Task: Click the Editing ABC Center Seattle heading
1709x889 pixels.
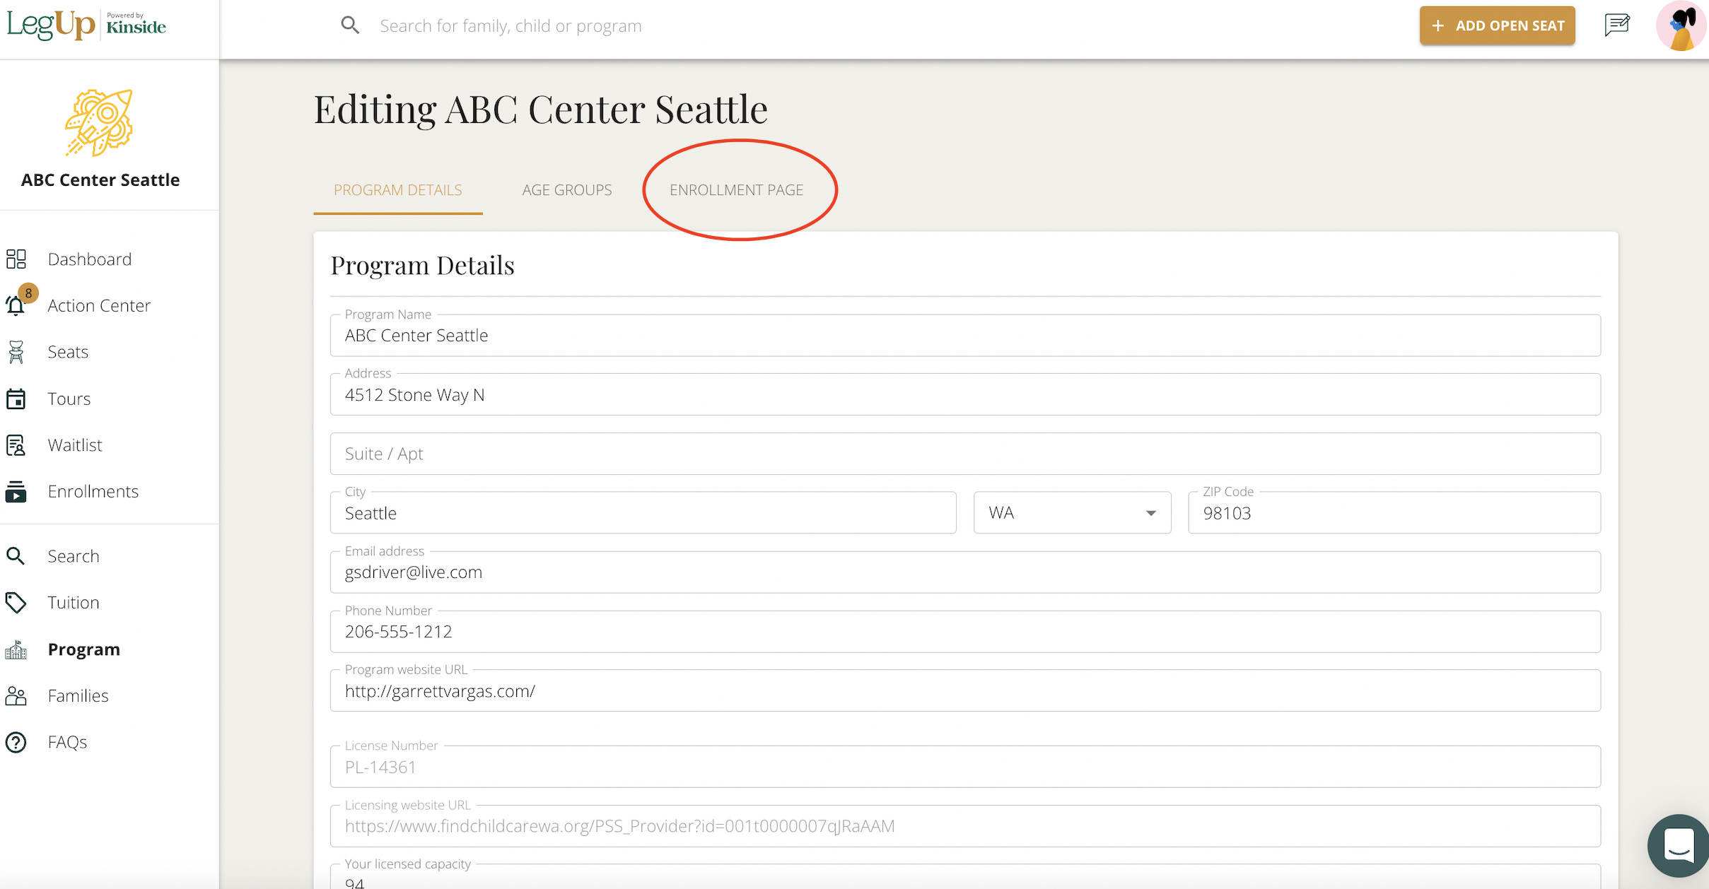Action: (x=541, y=109)
